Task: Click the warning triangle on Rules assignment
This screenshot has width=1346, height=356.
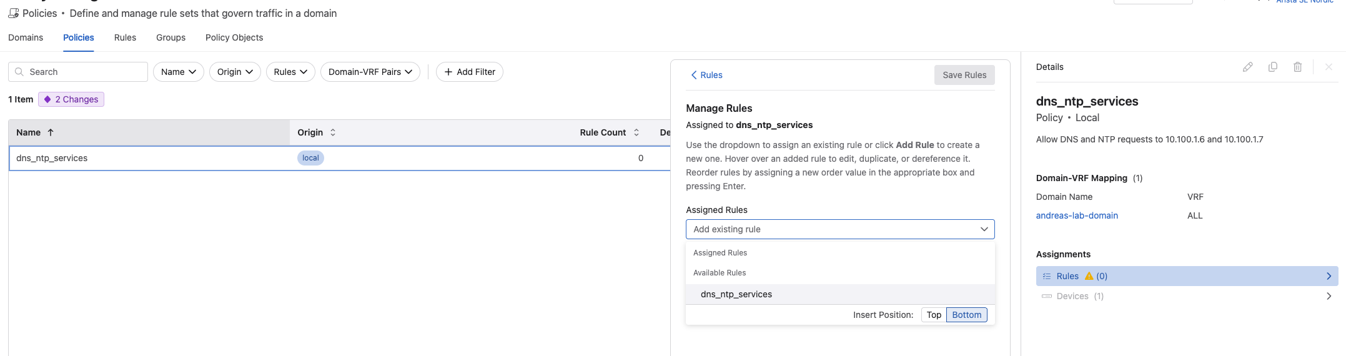Action: pos(1089,276)
